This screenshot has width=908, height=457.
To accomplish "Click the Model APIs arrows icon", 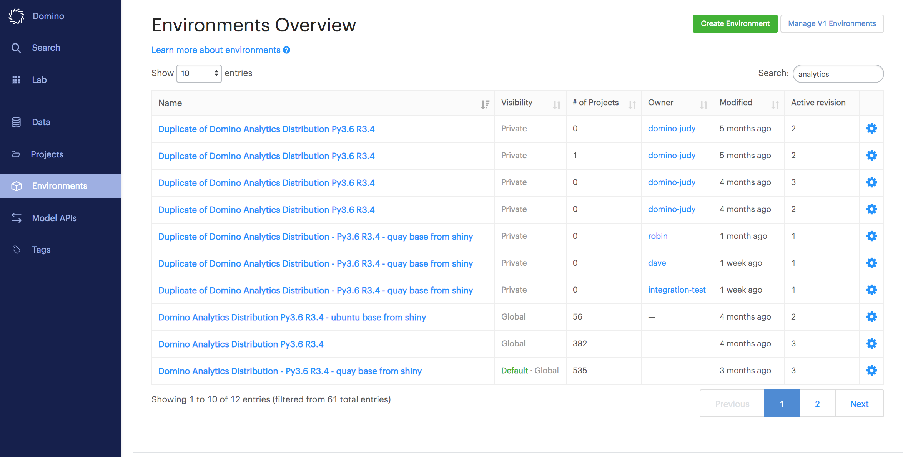I will [x=17, y=218].
